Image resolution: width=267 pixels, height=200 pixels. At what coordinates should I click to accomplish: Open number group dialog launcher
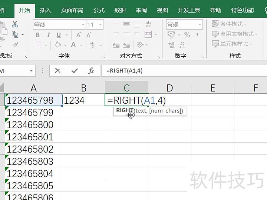pos(202,56)
